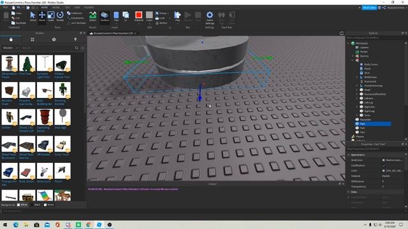Screen dimensions: 408x229
Task: Open the Models category dropdown in Toolbox
Action: [10, 48]
